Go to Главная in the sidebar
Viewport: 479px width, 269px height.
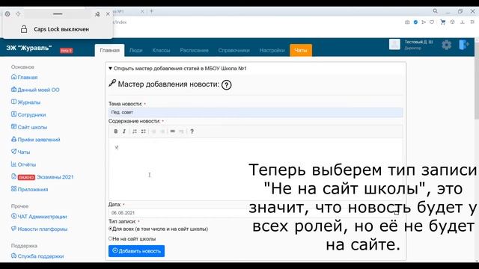click(24, 77)
